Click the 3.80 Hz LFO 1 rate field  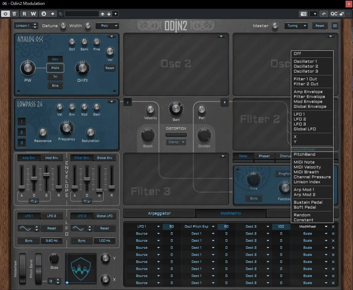(x=52, y=241)
